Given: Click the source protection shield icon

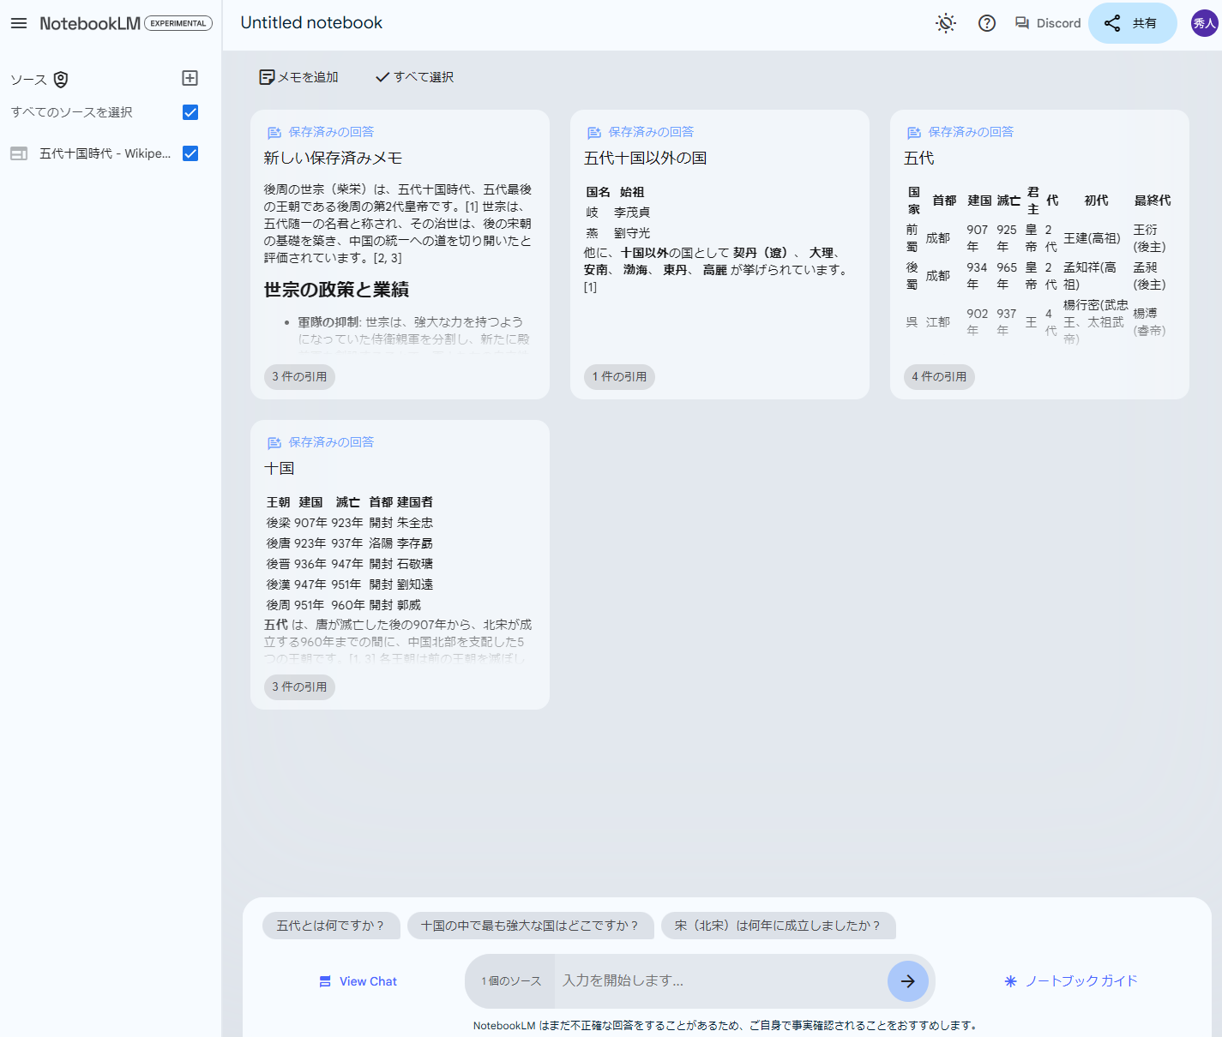Looking at the screenshot, I should tap(60, 79).
